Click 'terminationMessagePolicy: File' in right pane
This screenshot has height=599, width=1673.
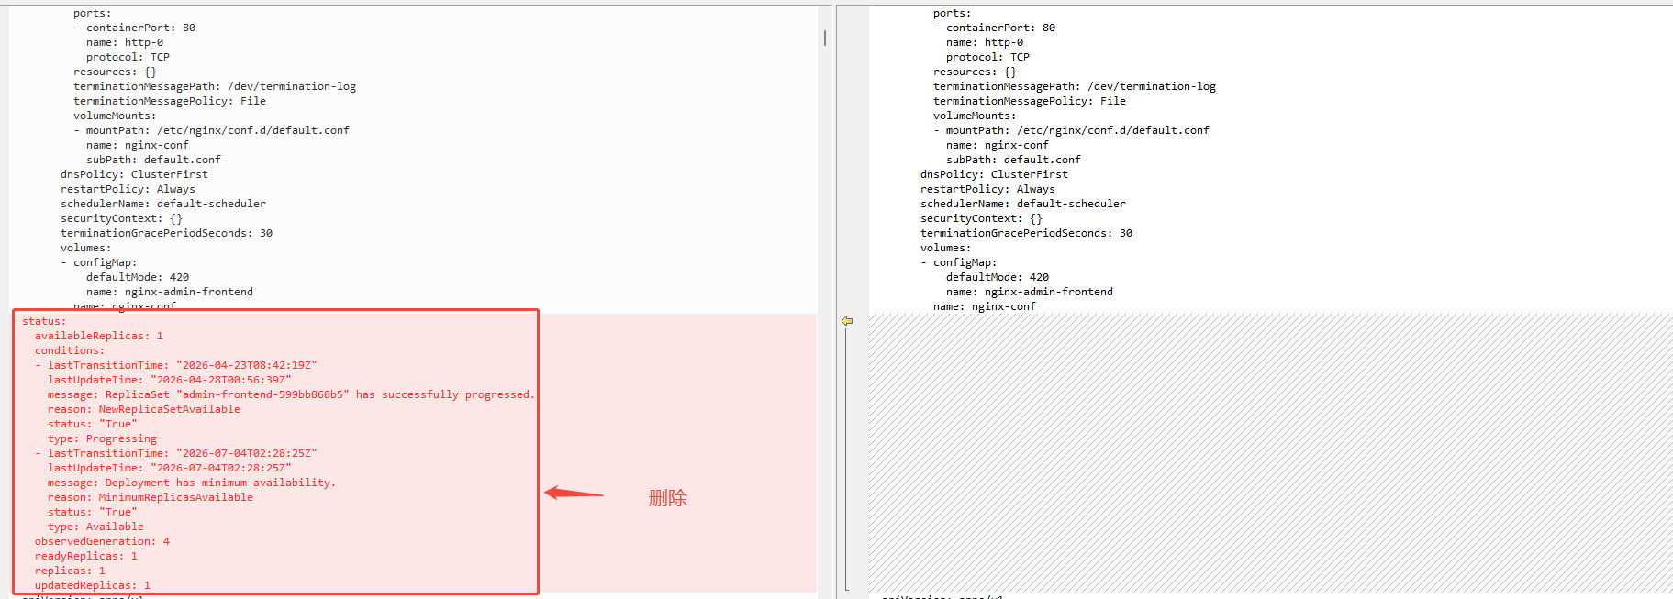(x=1030, y=101)
